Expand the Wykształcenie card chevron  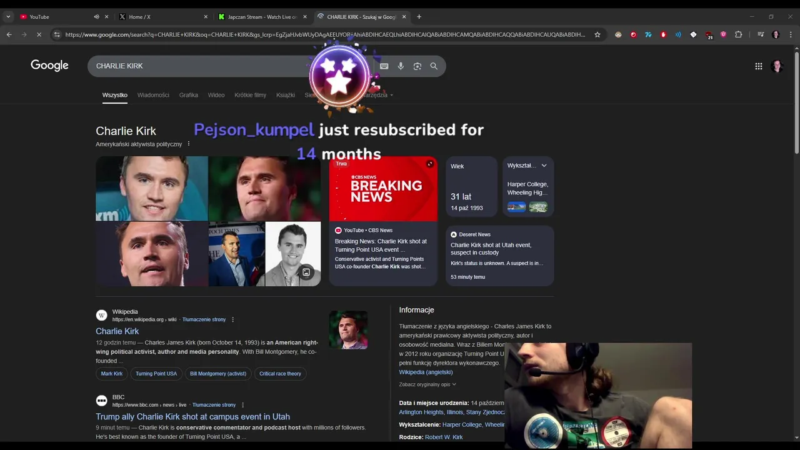(x=544, y=166)
